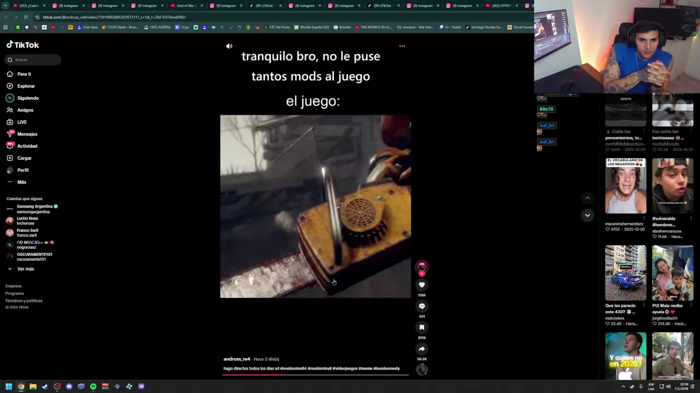
Task: Open the Para ti feed
Action: click(19, 74)
